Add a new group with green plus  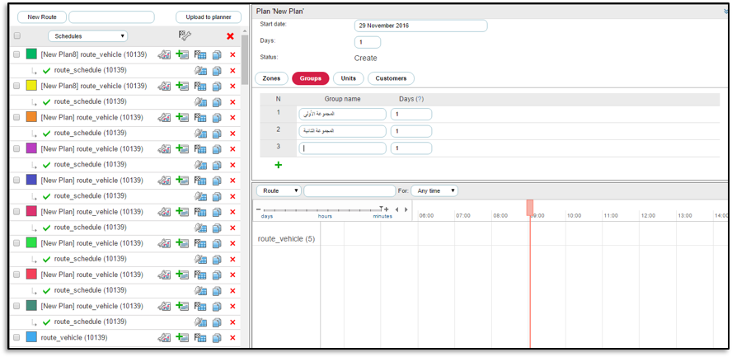[279, 165]
